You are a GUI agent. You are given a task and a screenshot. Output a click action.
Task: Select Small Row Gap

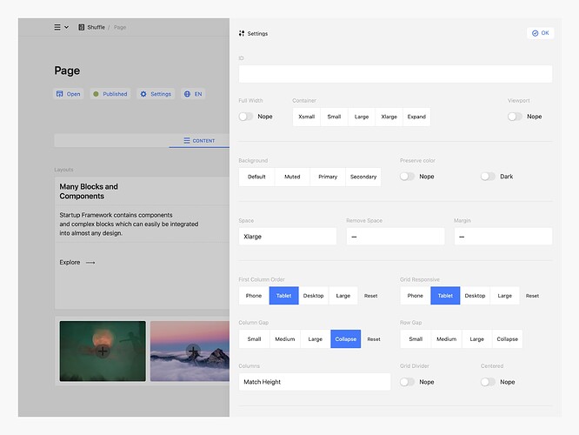point(416,339)
